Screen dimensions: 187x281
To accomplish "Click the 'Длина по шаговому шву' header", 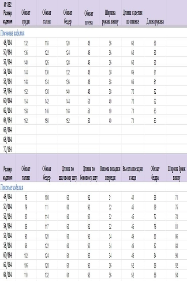I will point(67,173).
